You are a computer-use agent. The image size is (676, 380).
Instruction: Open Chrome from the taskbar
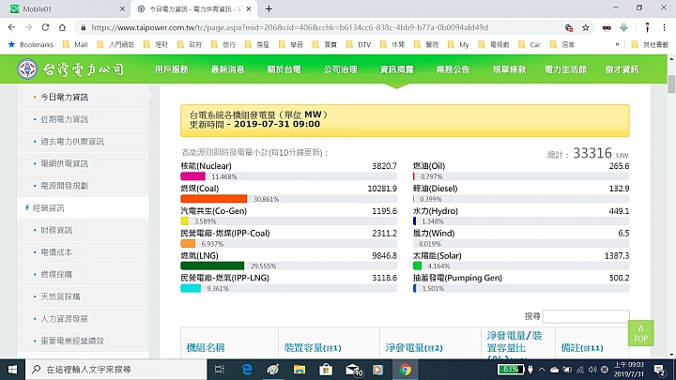pyautogui.click(x=406, y=370)
